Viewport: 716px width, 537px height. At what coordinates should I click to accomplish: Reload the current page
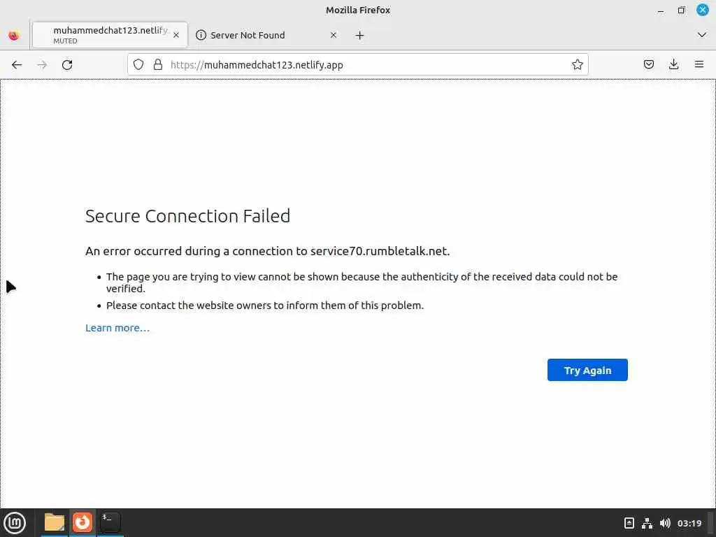tap(67, 64)
